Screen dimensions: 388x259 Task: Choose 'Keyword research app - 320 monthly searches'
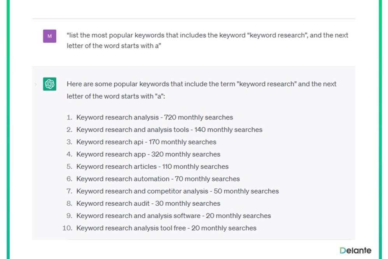(x=148, y=154)
